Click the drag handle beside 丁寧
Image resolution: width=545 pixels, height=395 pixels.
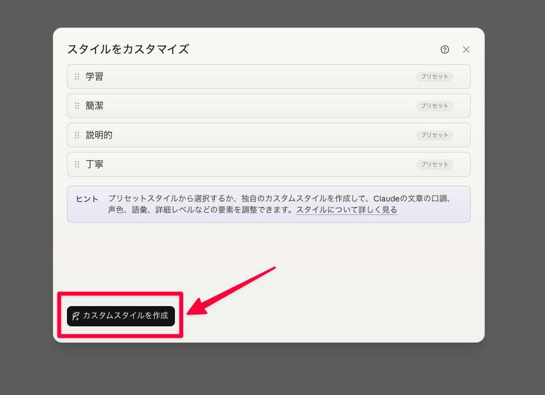77,164
